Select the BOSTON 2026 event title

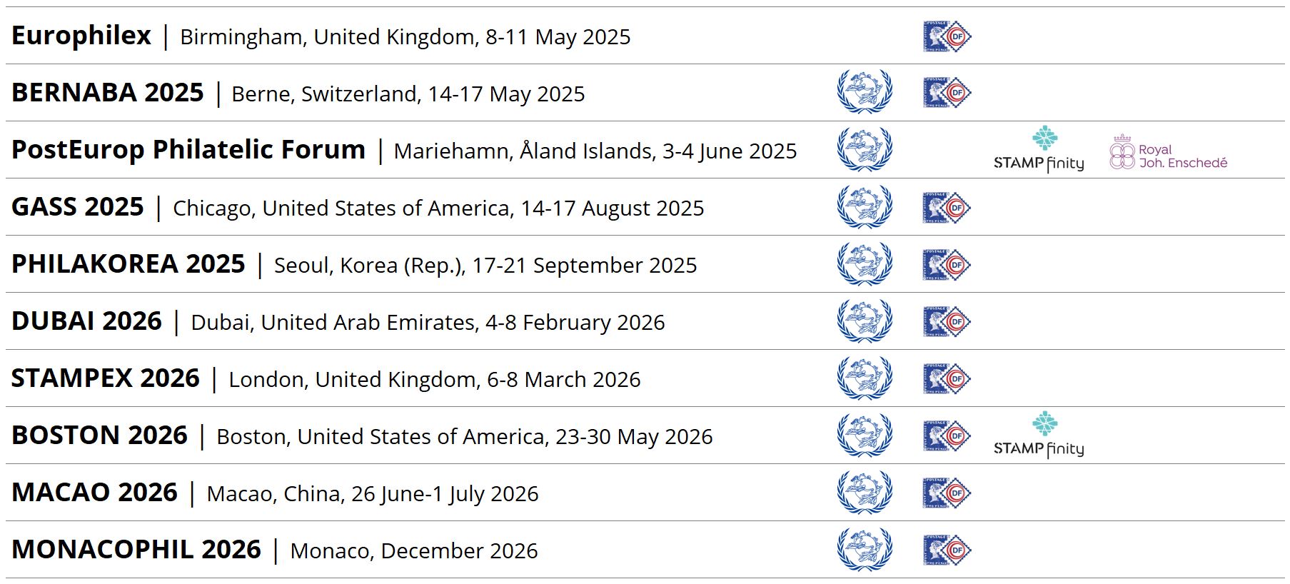coord(99,436)
